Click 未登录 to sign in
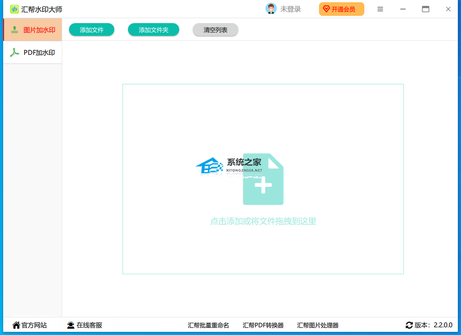 (x=290, y=9)
